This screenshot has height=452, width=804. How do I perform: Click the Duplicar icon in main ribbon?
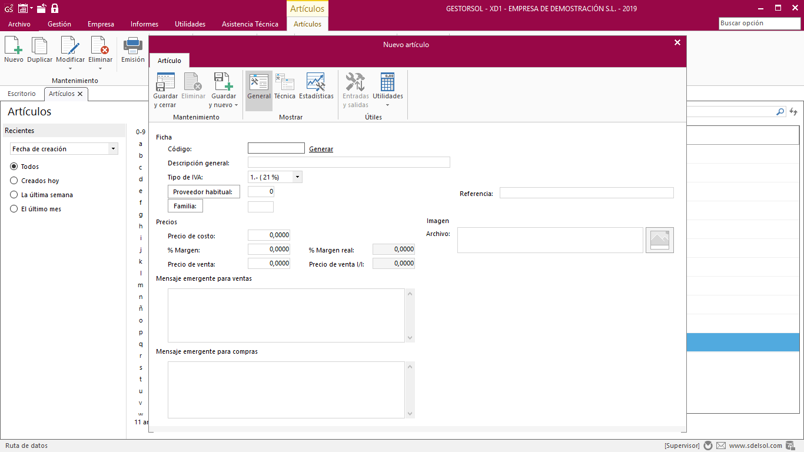[39, 46]
